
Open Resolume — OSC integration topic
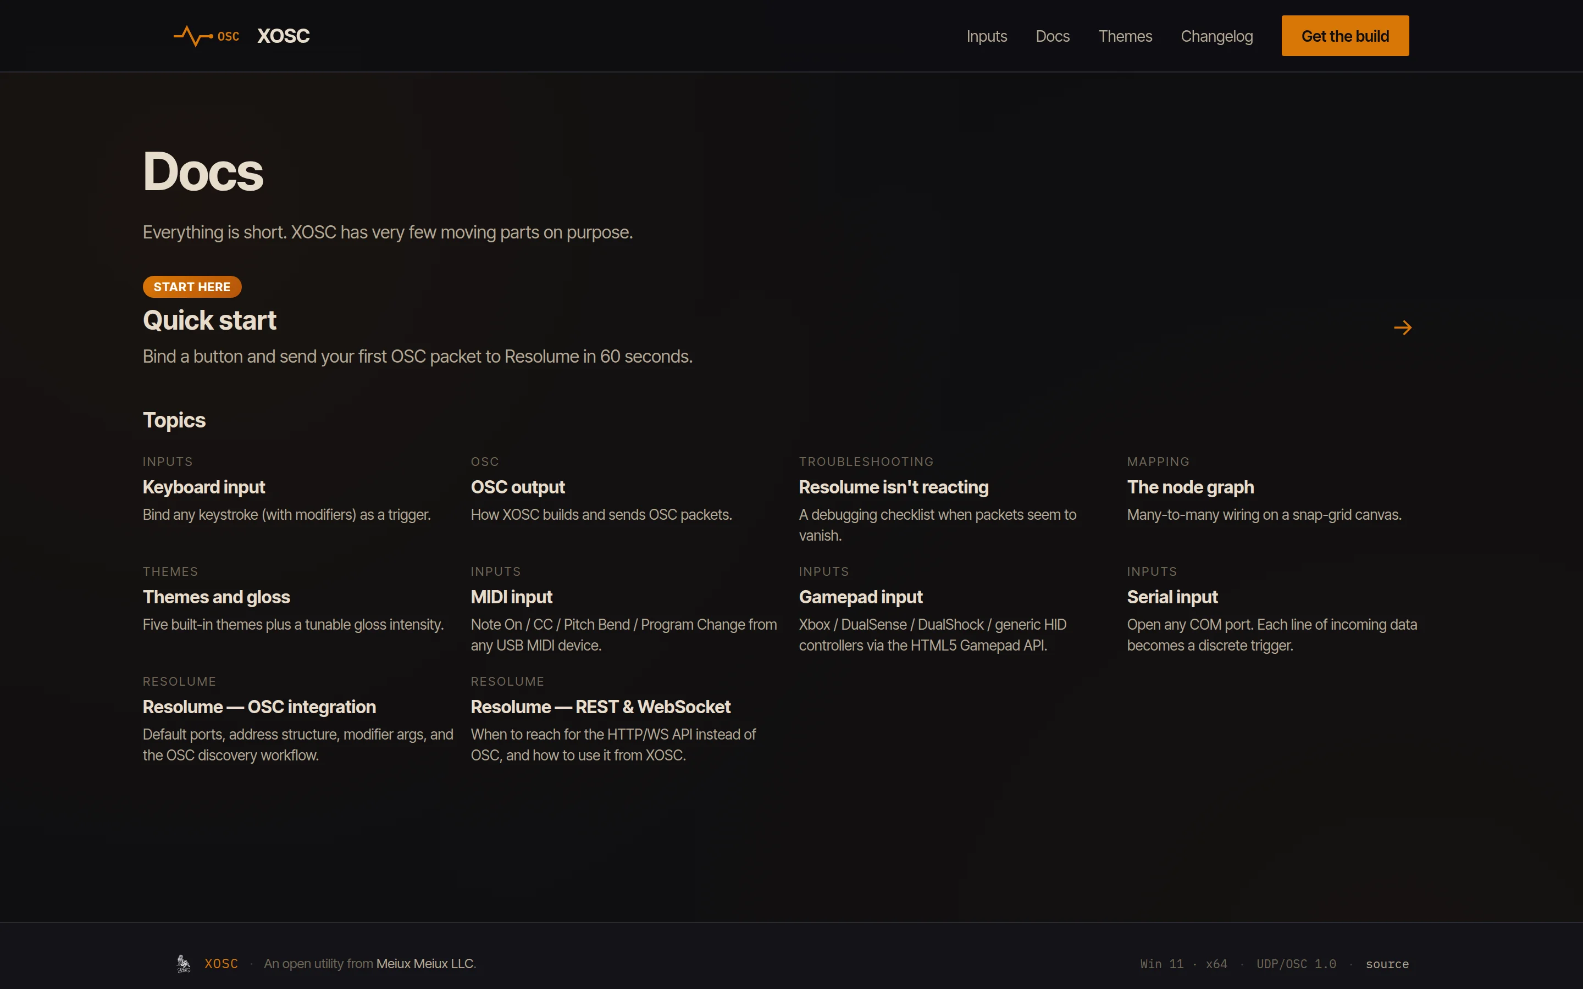pyautogui.click(x=259, y=707)
